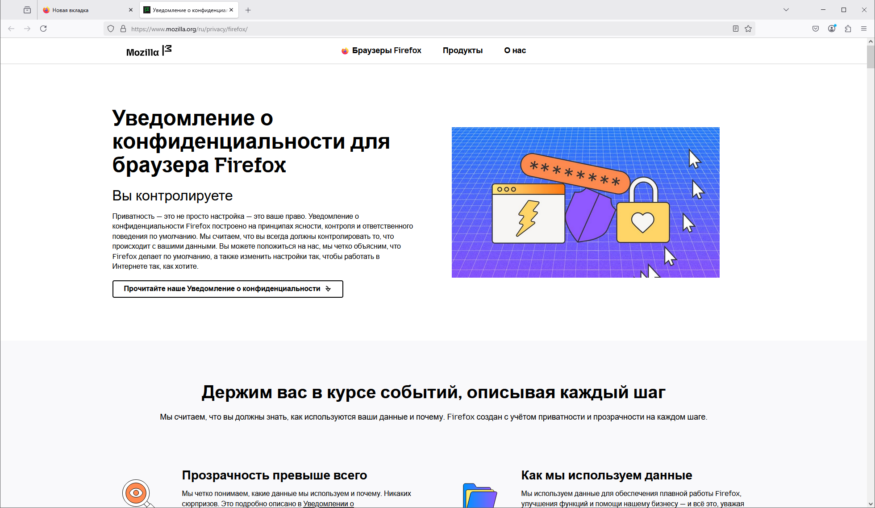875x508 pixels.
Task: Close the Уведомление о конфиденциальности tab
Action: coord(231,10)
